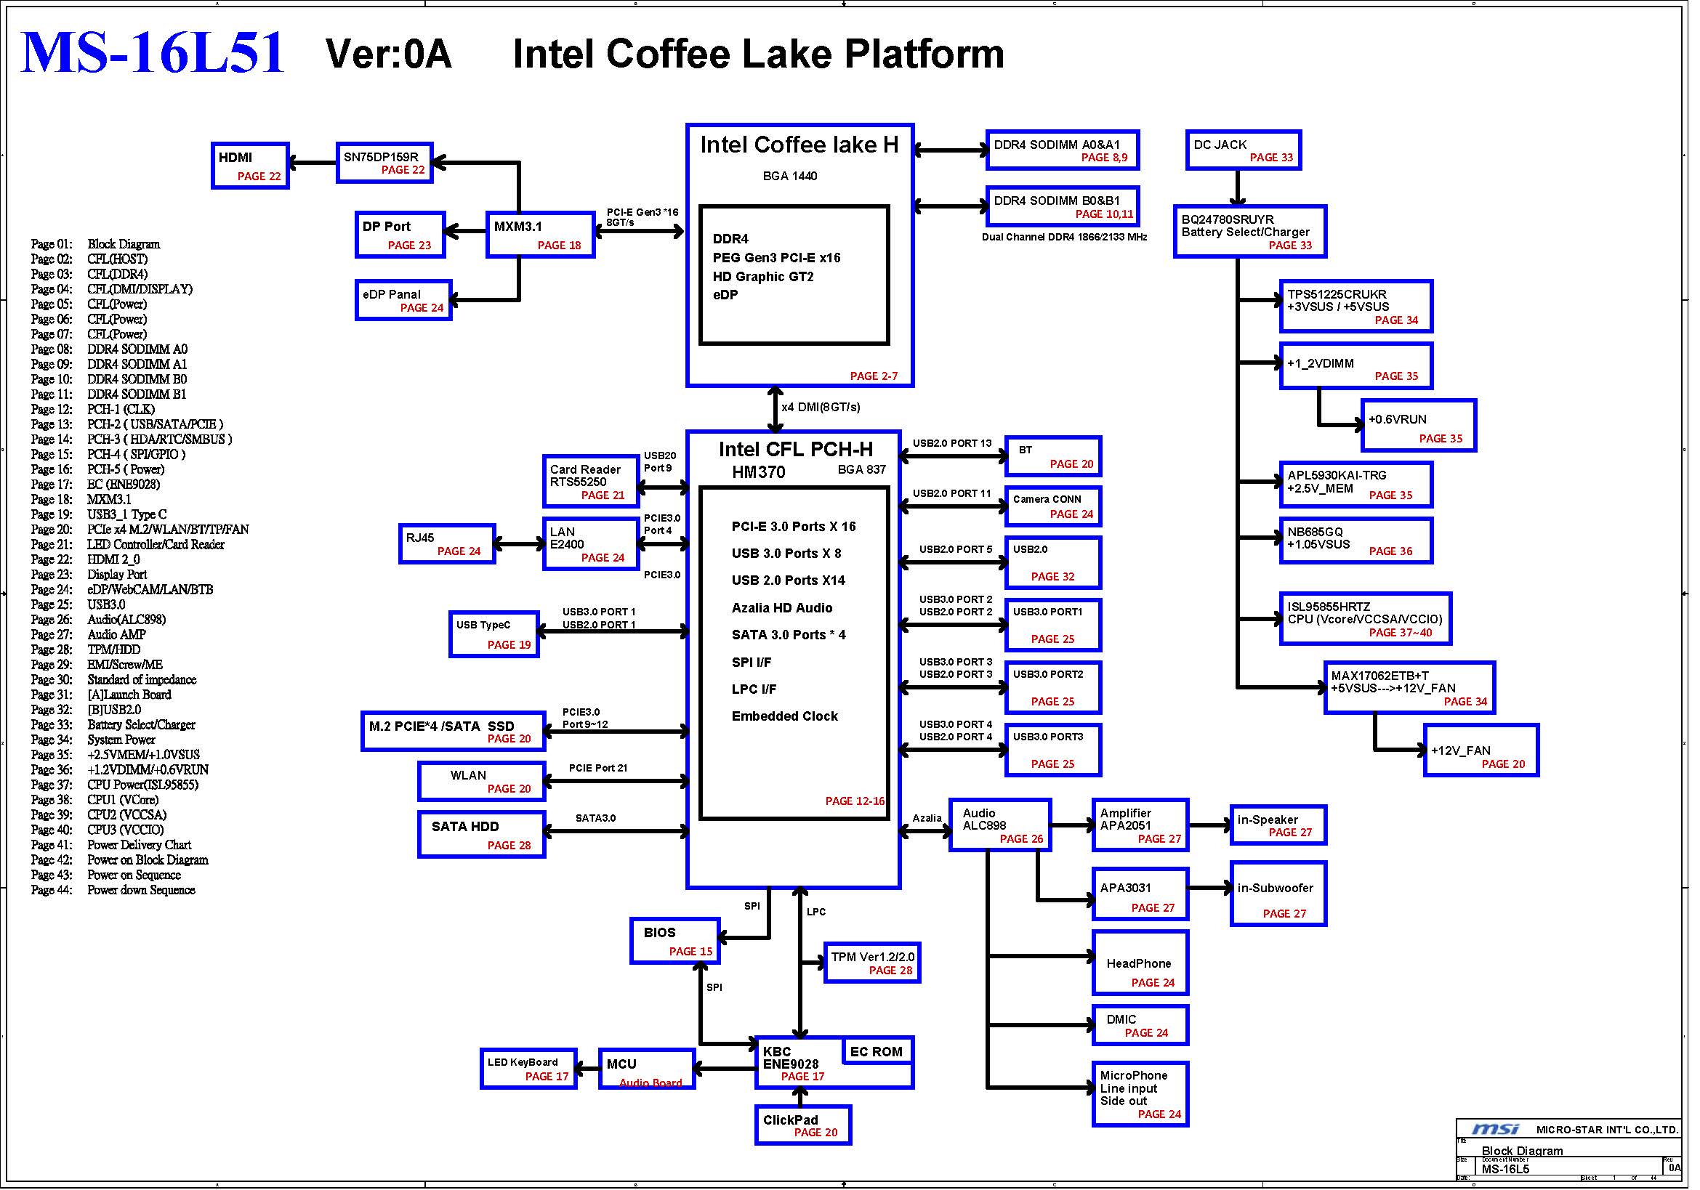Select the SATA HDD block
The height and width of the screenshot is (1190, 1700).
click(x=481, y=835)
